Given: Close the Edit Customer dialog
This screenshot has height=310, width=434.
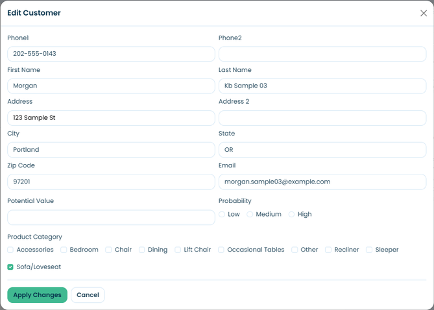Looking at the screenshot, I should 424,13.
